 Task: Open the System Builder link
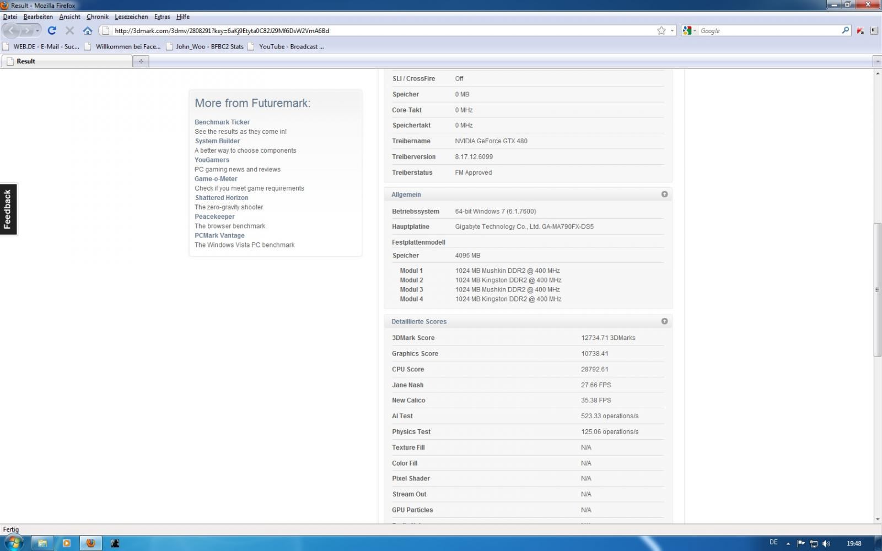(x=217, y=141)
